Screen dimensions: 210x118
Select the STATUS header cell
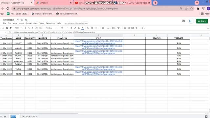pos(157,38)
